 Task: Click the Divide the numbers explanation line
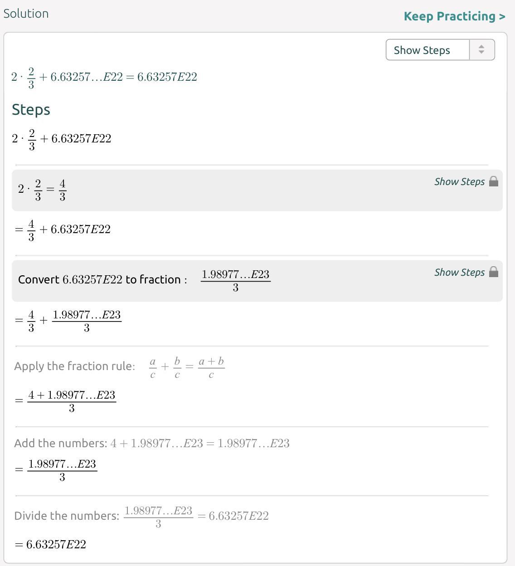[x=141, y=516]
